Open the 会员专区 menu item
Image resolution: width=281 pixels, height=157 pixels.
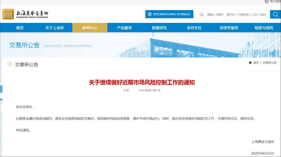194,28
